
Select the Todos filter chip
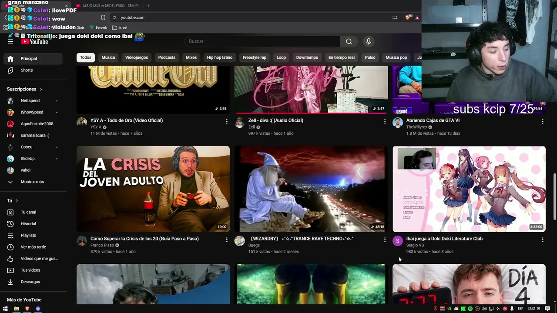[x=86, y=57]
